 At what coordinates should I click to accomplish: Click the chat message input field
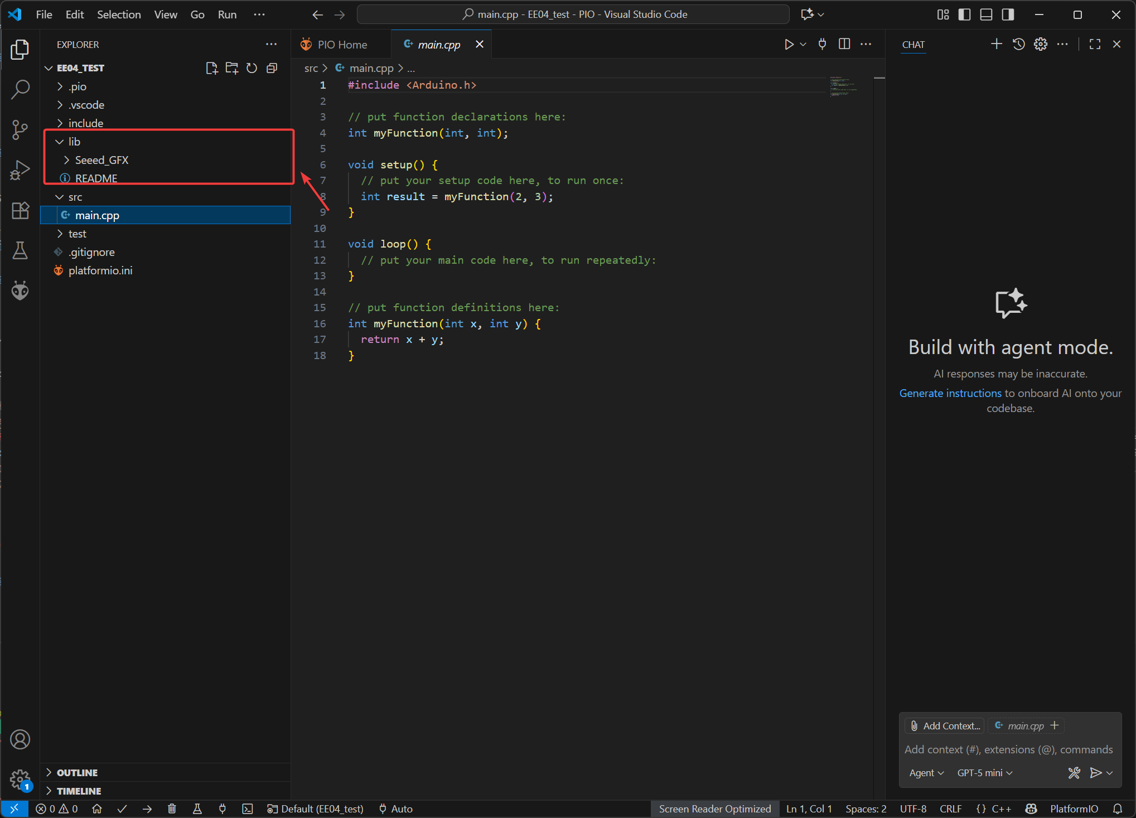coord(1008,749)
